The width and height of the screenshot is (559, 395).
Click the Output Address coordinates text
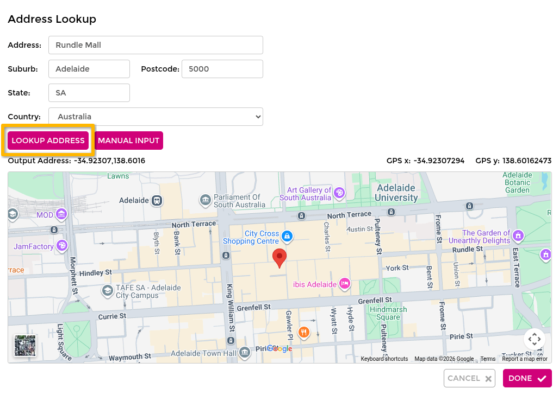[x=109, y=161]
